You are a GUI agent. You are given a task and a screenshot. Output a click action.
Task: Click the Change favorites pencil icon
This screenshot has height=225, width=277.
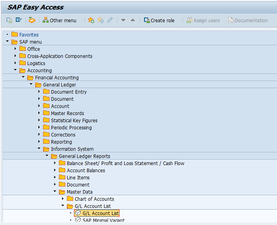110,20
